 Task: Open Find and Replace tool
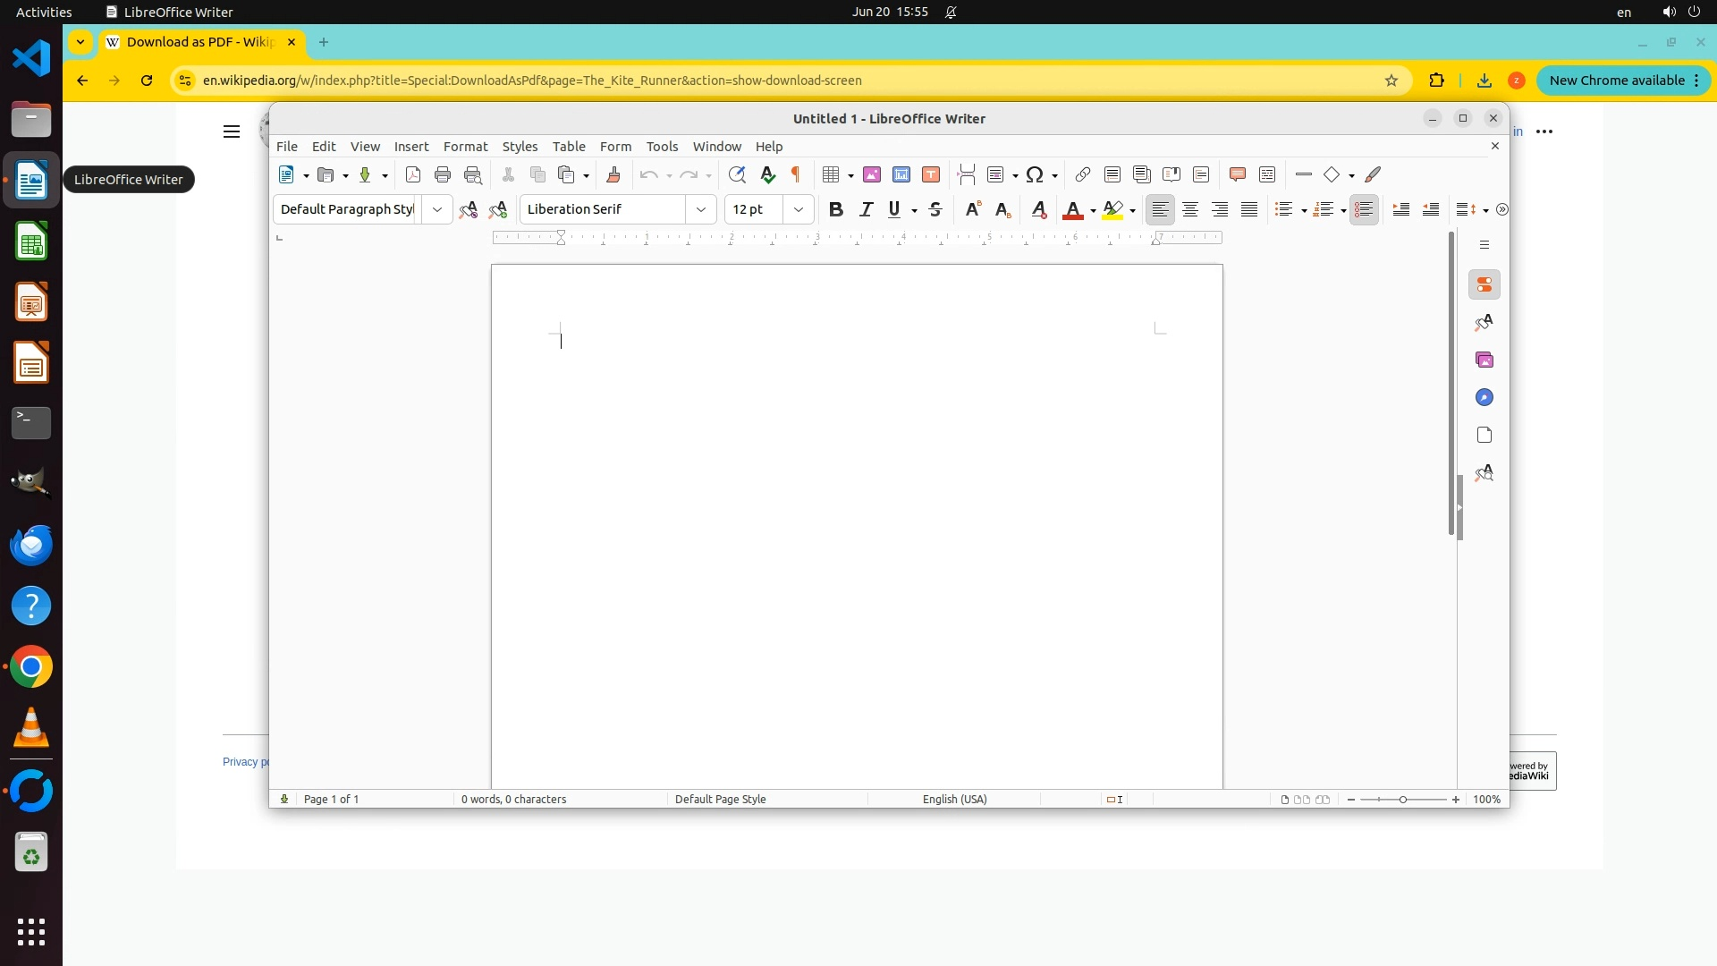737,174
